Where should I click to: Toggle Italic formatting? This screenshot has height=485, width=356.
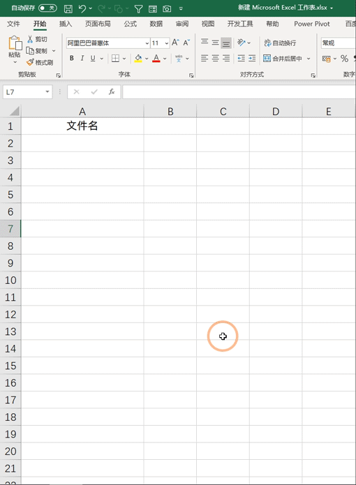point(82,58)
